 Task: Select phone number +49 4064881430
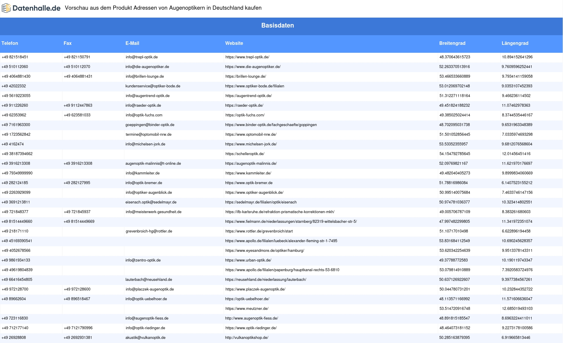16,77
